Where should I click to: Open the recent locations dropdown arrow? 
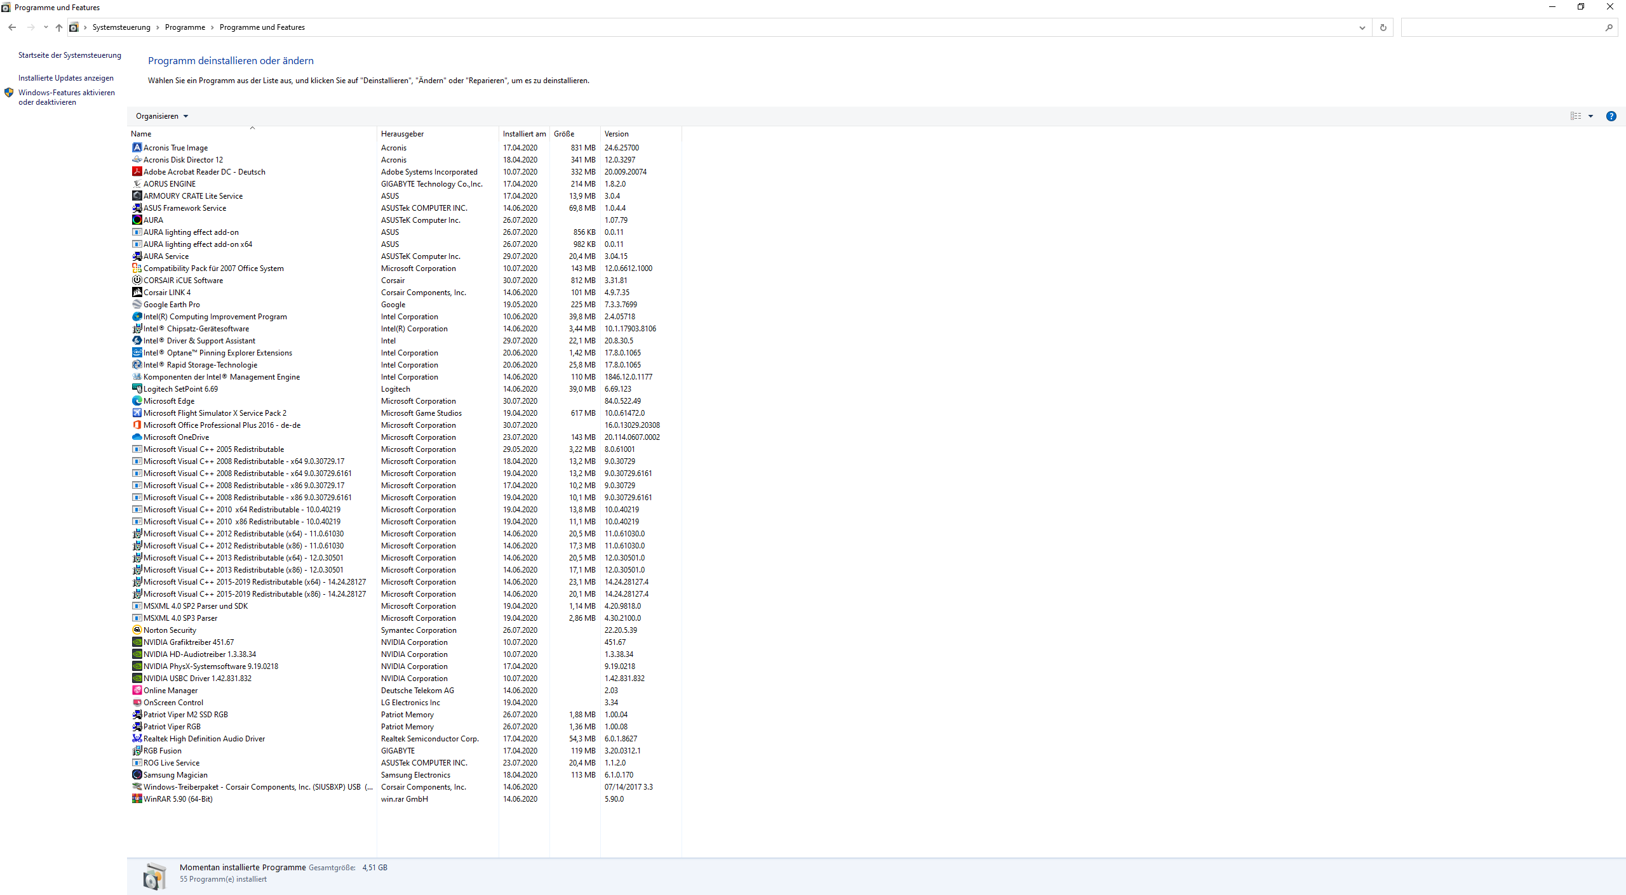tap(46, 27)
